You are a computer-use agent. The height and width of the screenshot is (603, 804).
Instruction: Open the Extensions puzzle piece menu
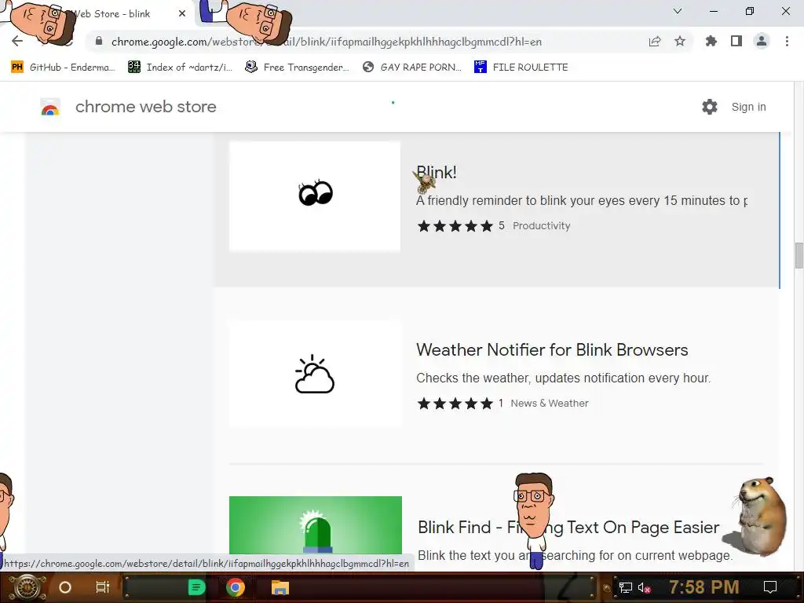tap(711, 42)
